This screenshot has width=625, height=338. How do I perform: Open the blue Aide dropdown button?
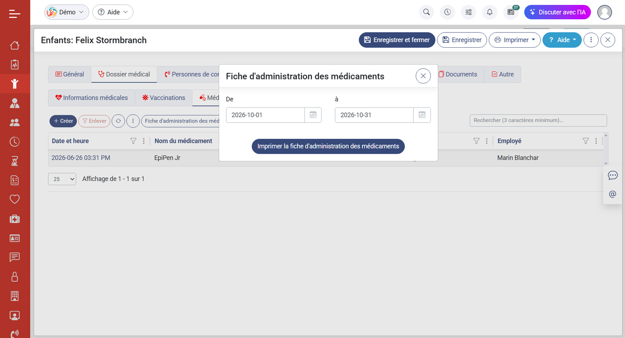point(562,40)
